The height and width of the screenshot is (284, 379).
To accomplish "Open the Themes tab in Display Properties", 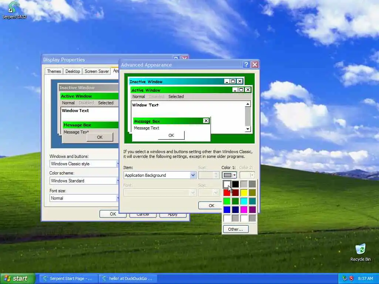I will click(54, 71).
